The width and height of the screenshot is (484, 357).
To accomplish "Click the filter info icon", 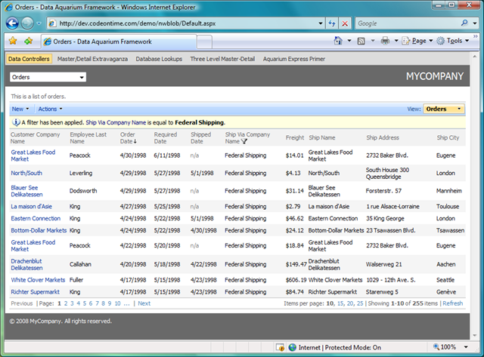I will pos(16,122).
